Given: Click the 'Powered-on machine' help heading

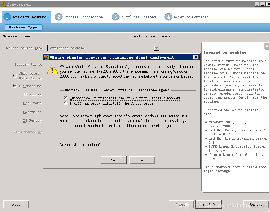Looking at the screenshot, I should coord(225,53).
